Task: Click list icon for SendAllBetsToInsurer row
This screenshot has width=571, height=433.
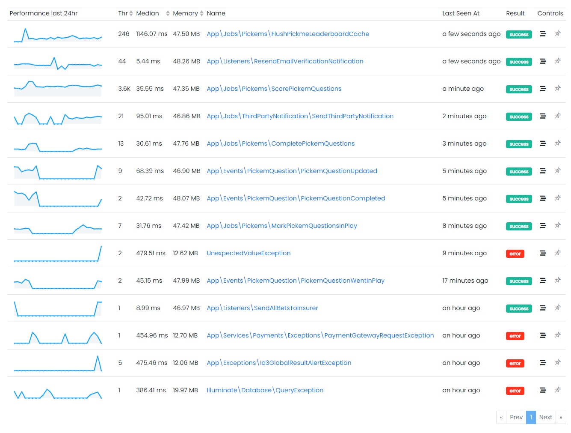Action: coord(543,308)
